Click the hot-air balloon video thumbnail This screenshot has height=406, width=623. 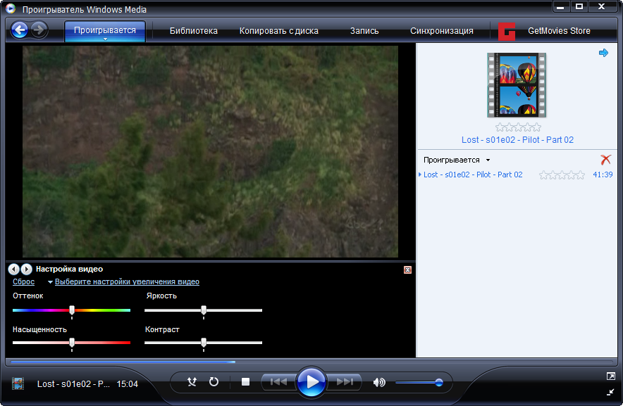click(x=517, y=85)
